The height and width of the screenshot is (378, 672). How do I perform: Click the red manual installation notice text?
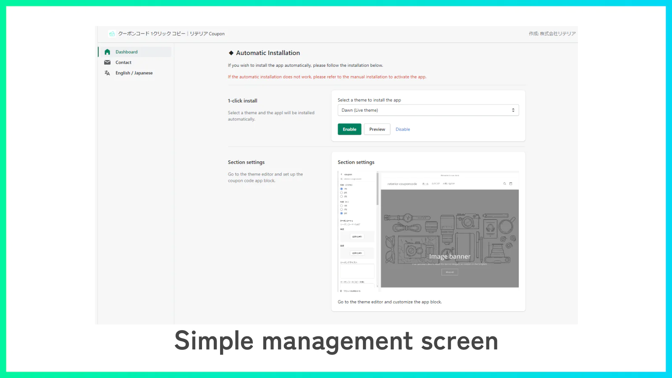(327, 77)
